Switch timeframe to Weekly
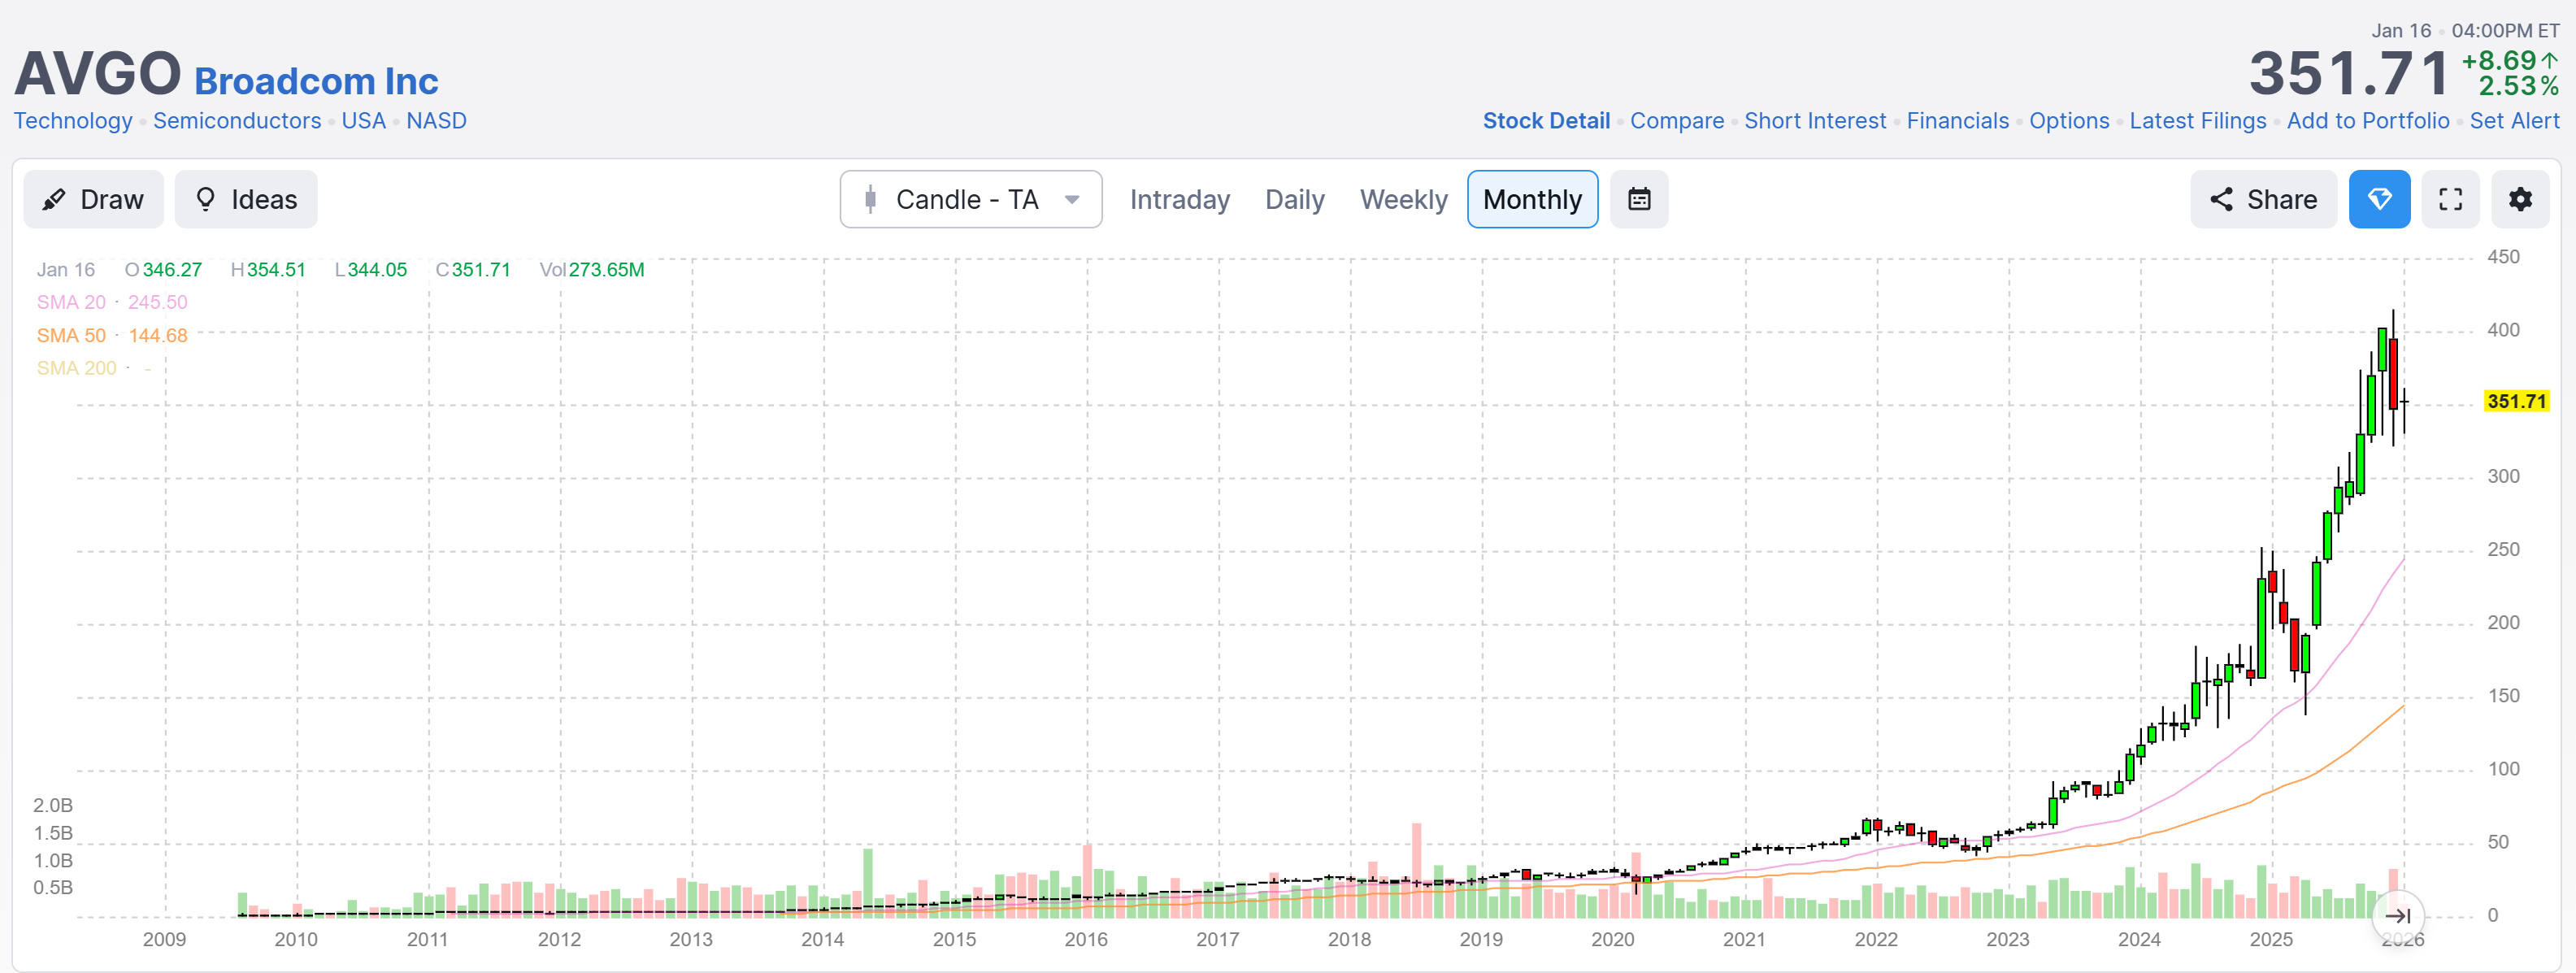The image size is (2576, 973). click(x=1403, y=199)
